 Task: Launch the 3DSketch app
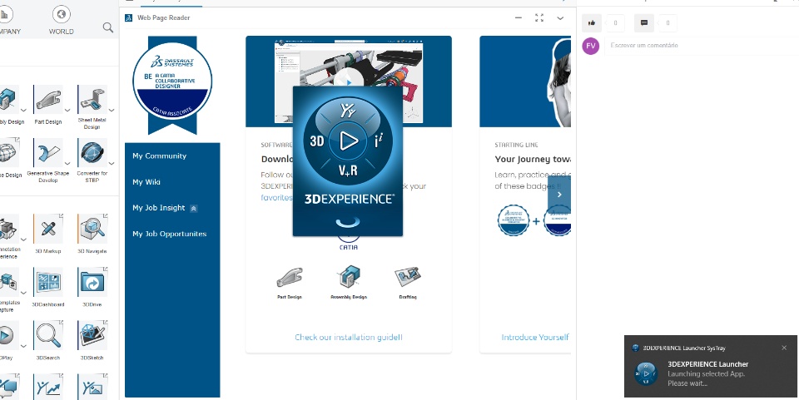tap(92, 336)
